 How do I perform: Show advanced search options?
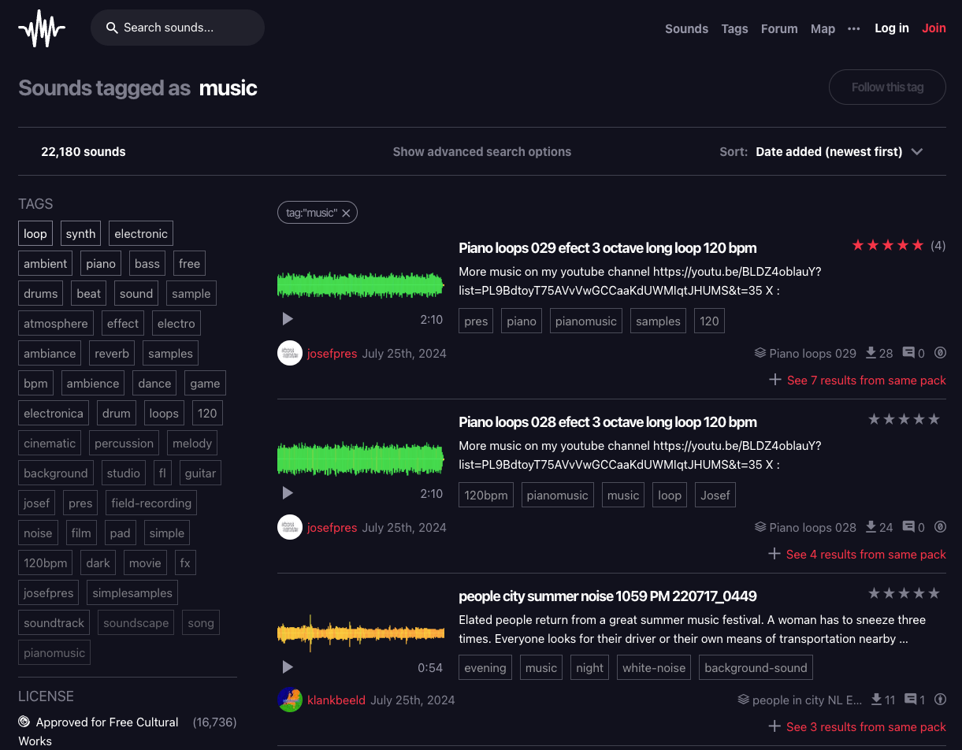481,152
